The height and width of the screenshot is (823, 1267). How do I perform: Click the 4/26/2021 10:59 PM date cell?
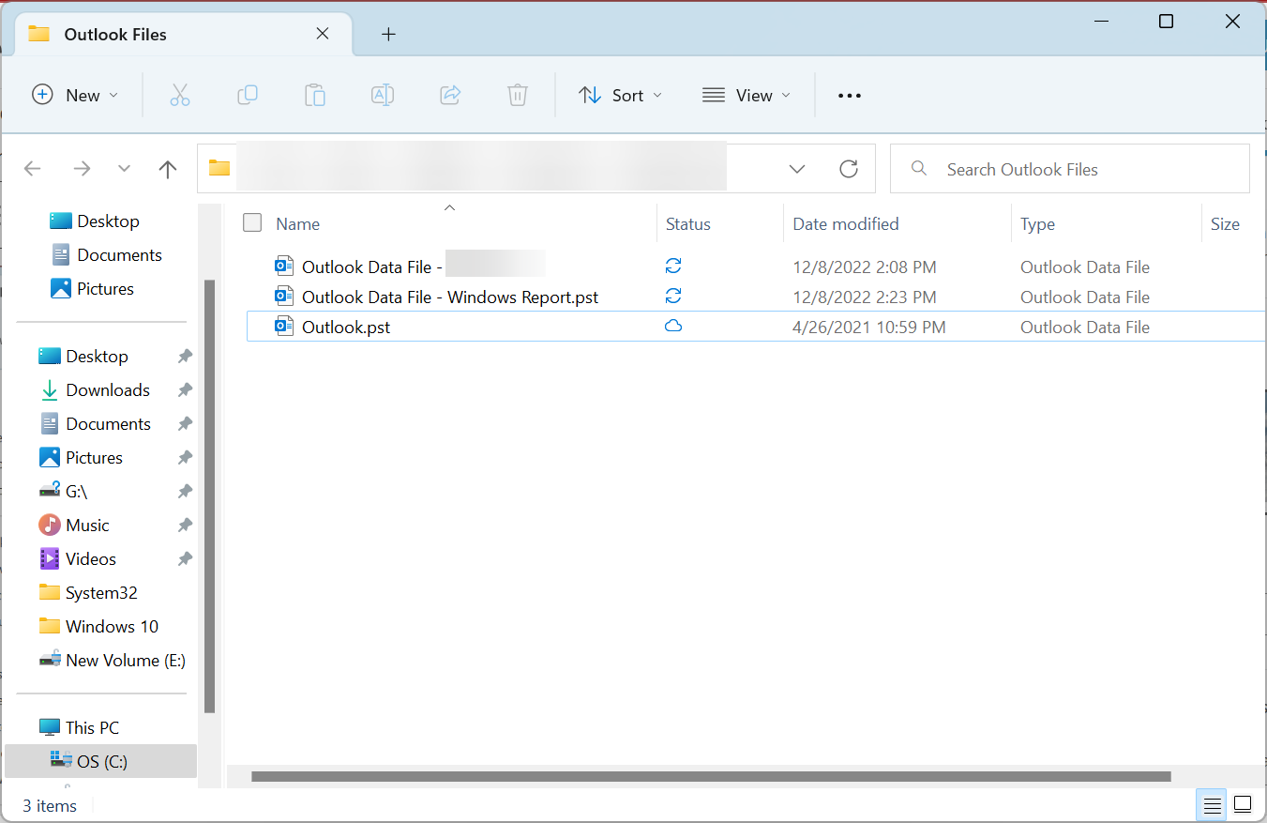869,328
